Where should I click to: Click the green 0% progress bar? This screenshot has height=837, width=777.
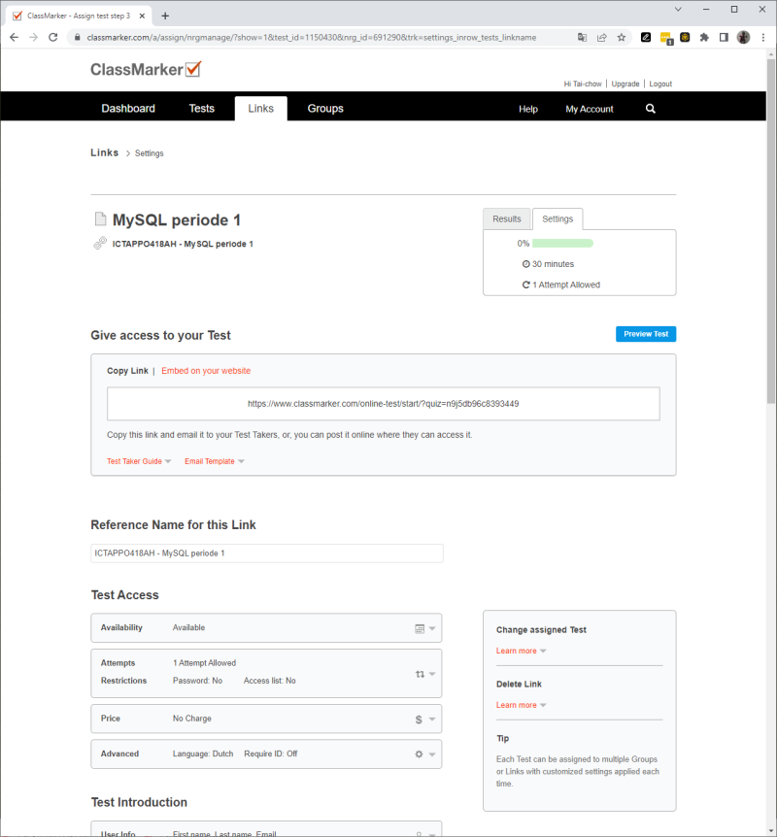[x=562, y=244]
